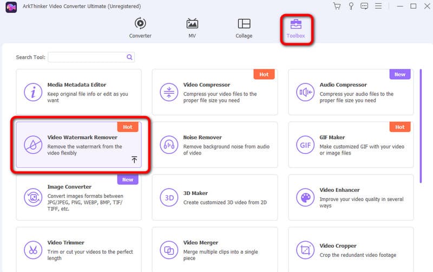The width and height of the screenshot is (433, 272).
Task: Open the MV tab
Action: [x=192, y=28]
